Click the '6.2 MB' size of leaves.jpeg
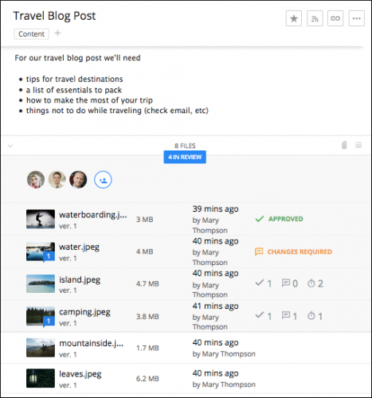372x398 pixels. coord(147,379)
